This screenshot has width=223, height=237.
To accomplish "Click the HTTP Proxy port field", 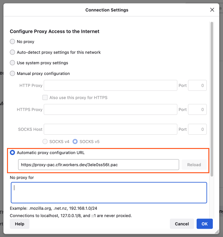I will pyautogui.click(x=197, y=85).
